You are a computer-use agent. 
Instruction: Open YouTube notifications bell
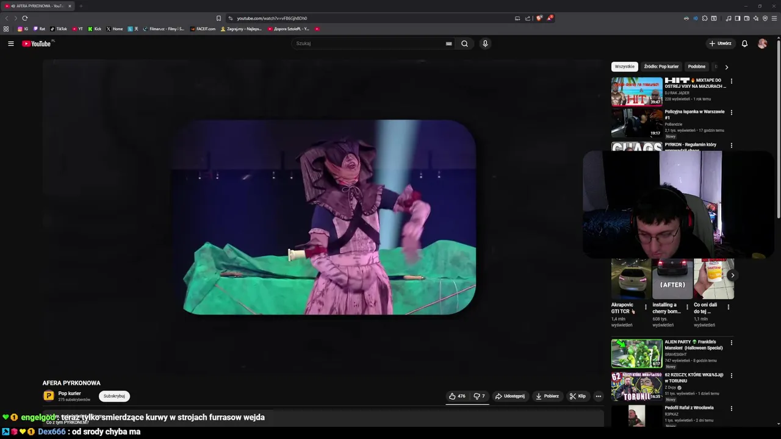click(744, 43)
